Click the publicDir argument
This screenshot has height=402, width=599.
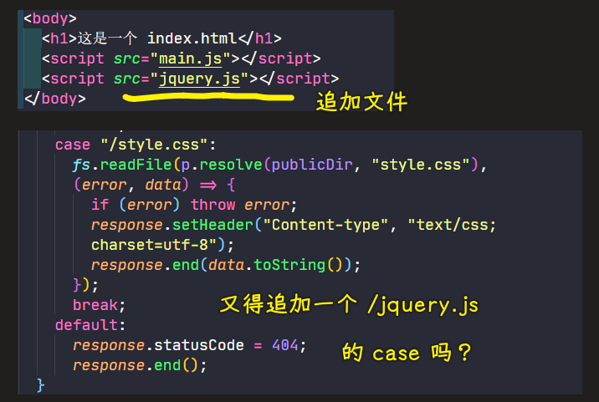pyautogui.click(x=312, y=165)
